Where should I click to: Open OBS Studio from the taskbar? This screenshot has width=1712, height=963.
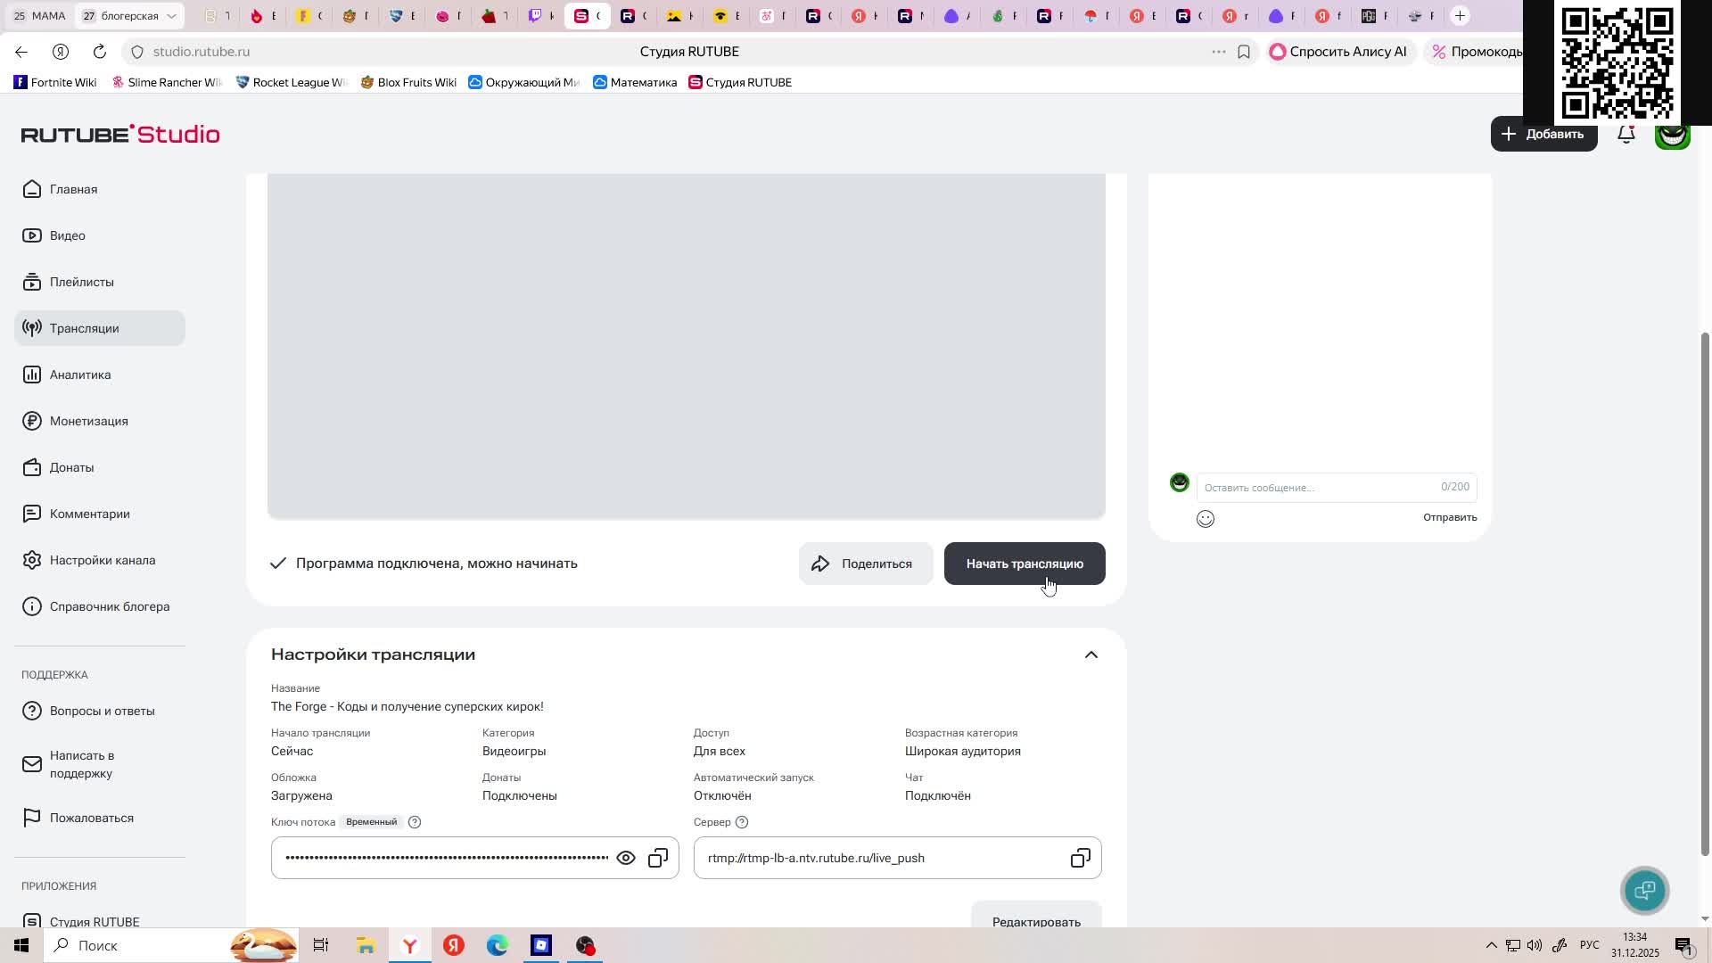coord(585,945)
